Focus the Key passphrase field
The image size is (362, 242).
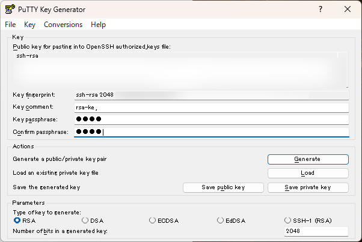[210, 120]
